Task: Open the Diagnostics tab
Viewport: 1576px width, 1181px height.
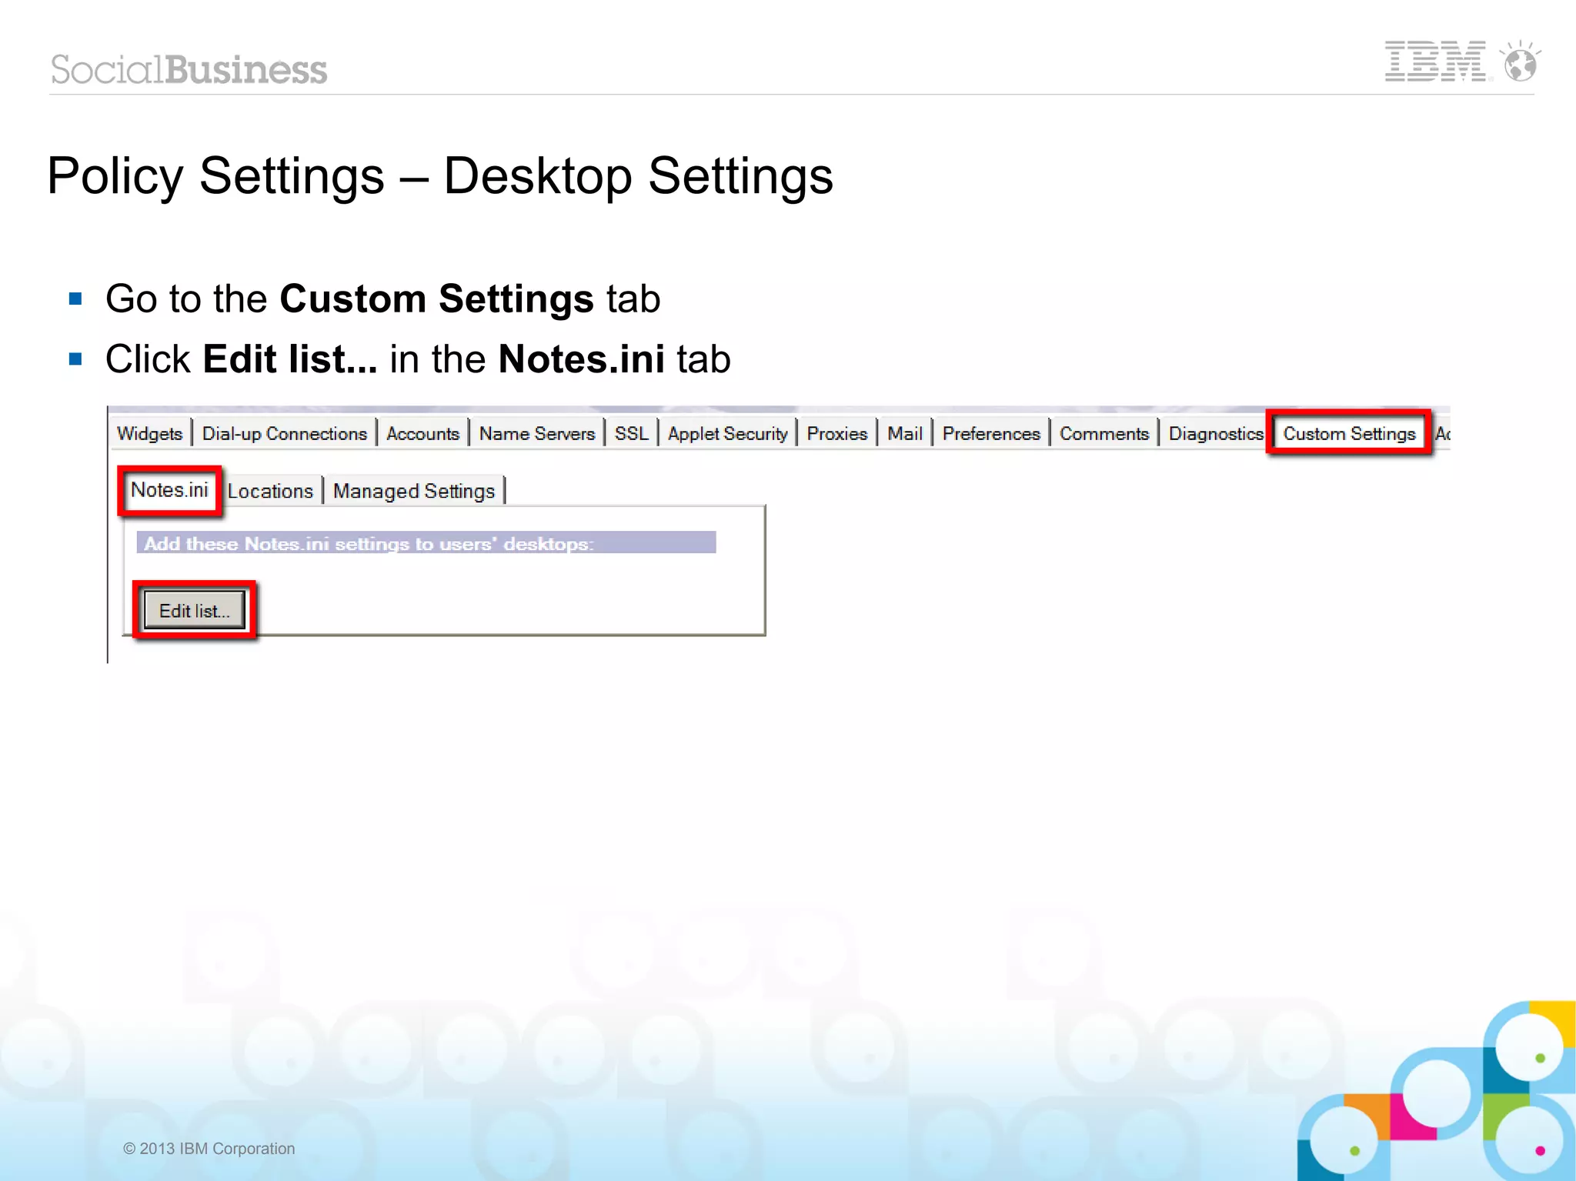Action: click(x=1215, y=433)
